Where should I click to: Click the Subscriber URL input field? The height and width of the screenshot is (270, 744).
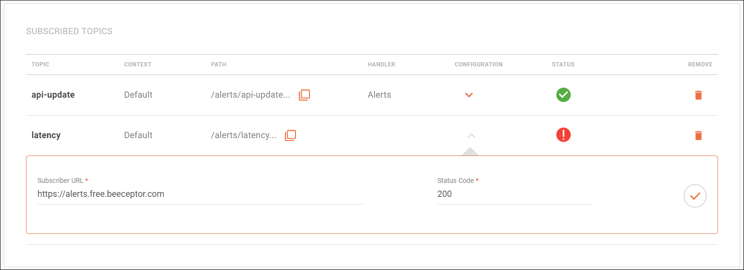tap(200, 194)
